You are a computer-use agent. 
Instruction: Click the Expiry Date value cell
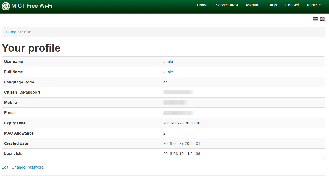243,123
